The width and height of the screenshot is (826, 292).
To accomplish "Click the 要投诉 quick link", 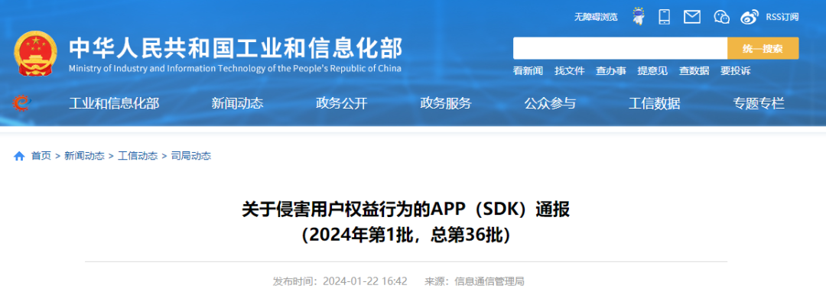I will (x=736, y=71).
